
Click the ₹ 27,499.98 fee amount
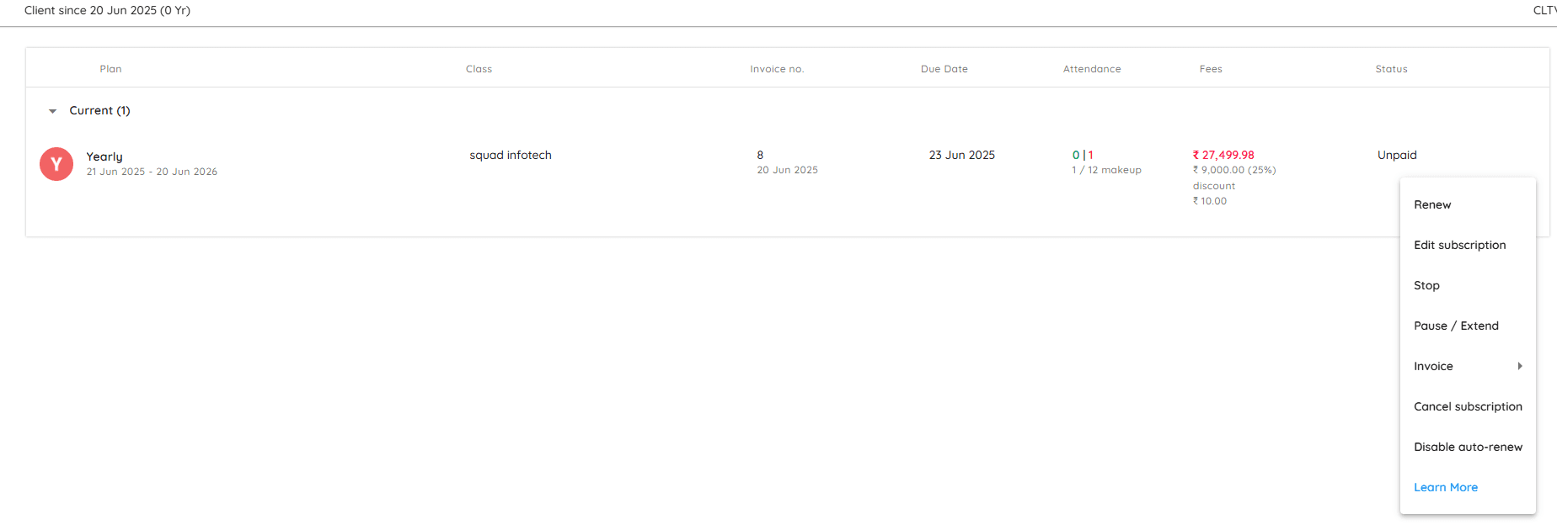tap(1223, 155)
